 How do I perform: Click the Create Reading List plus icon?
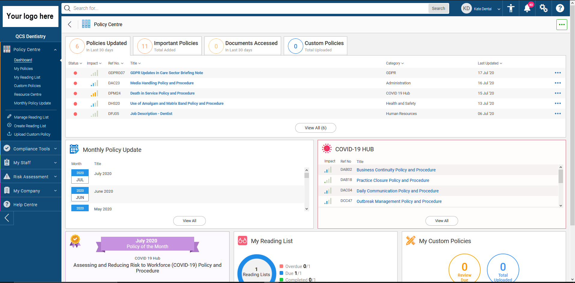9,126
